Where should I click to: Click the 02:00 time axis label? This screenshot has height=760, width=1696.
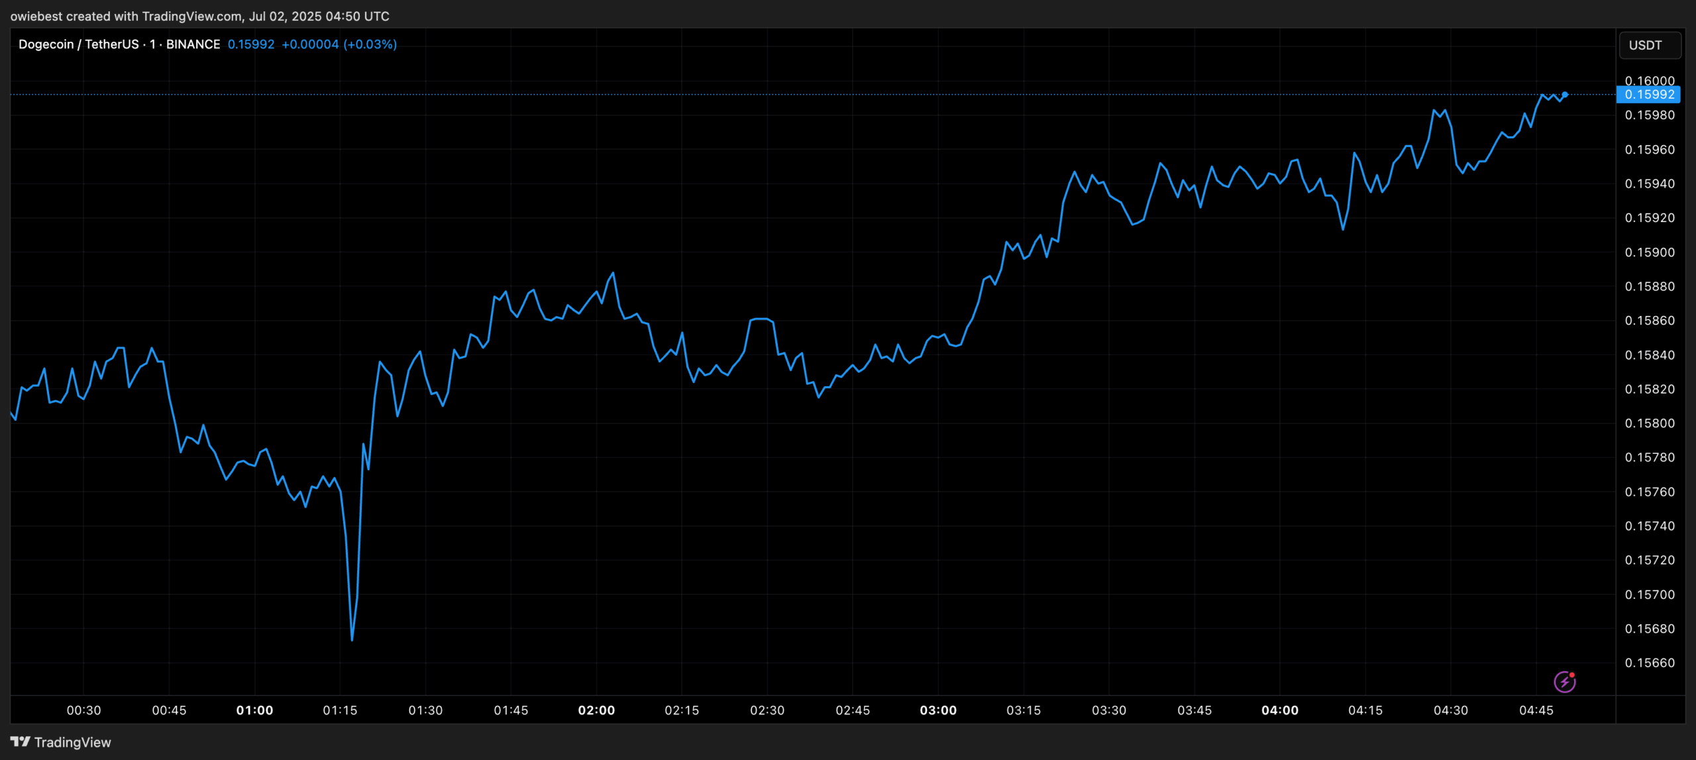[x=596, y=710]
